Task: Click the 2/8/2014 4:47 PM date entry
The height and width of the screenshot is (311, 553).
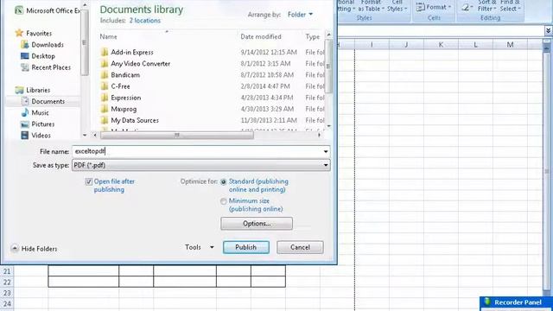Action: click(x=265, y=86)
